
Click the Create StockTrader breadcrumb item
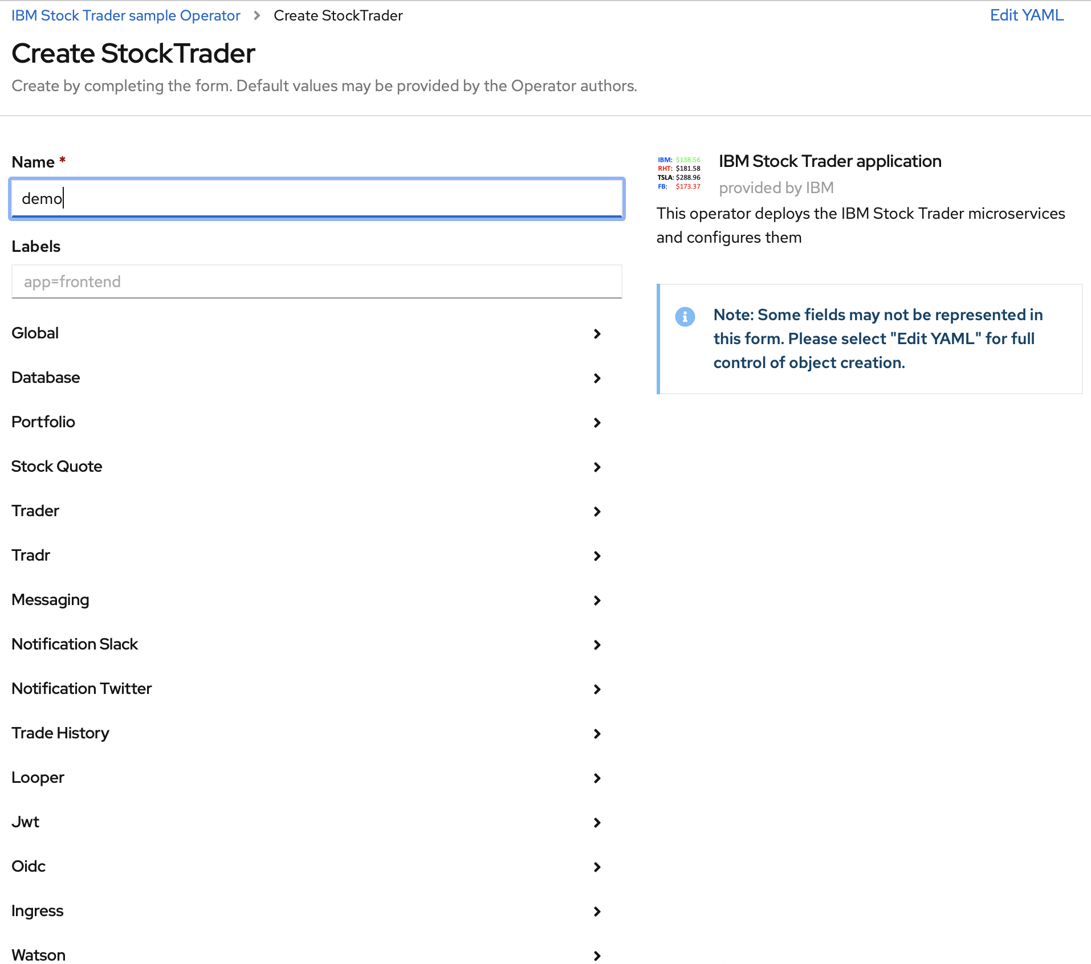[338, 15]
